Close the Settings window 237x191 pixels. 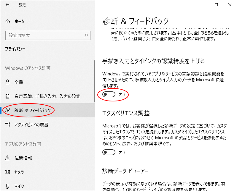230,5
